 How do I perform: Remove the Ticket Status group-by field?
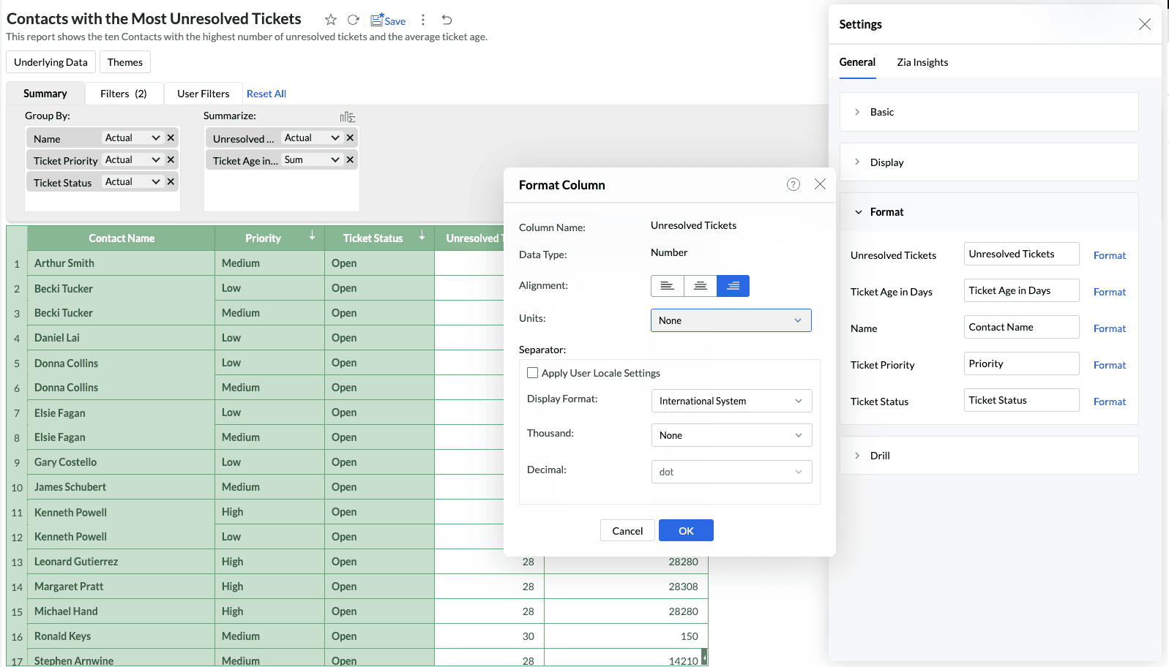coord(171,181)
